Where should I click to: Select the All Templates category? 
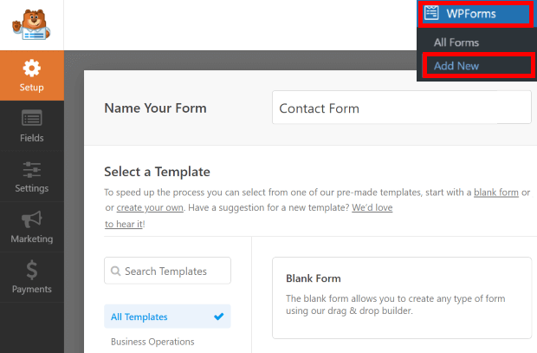coord(140,317)
